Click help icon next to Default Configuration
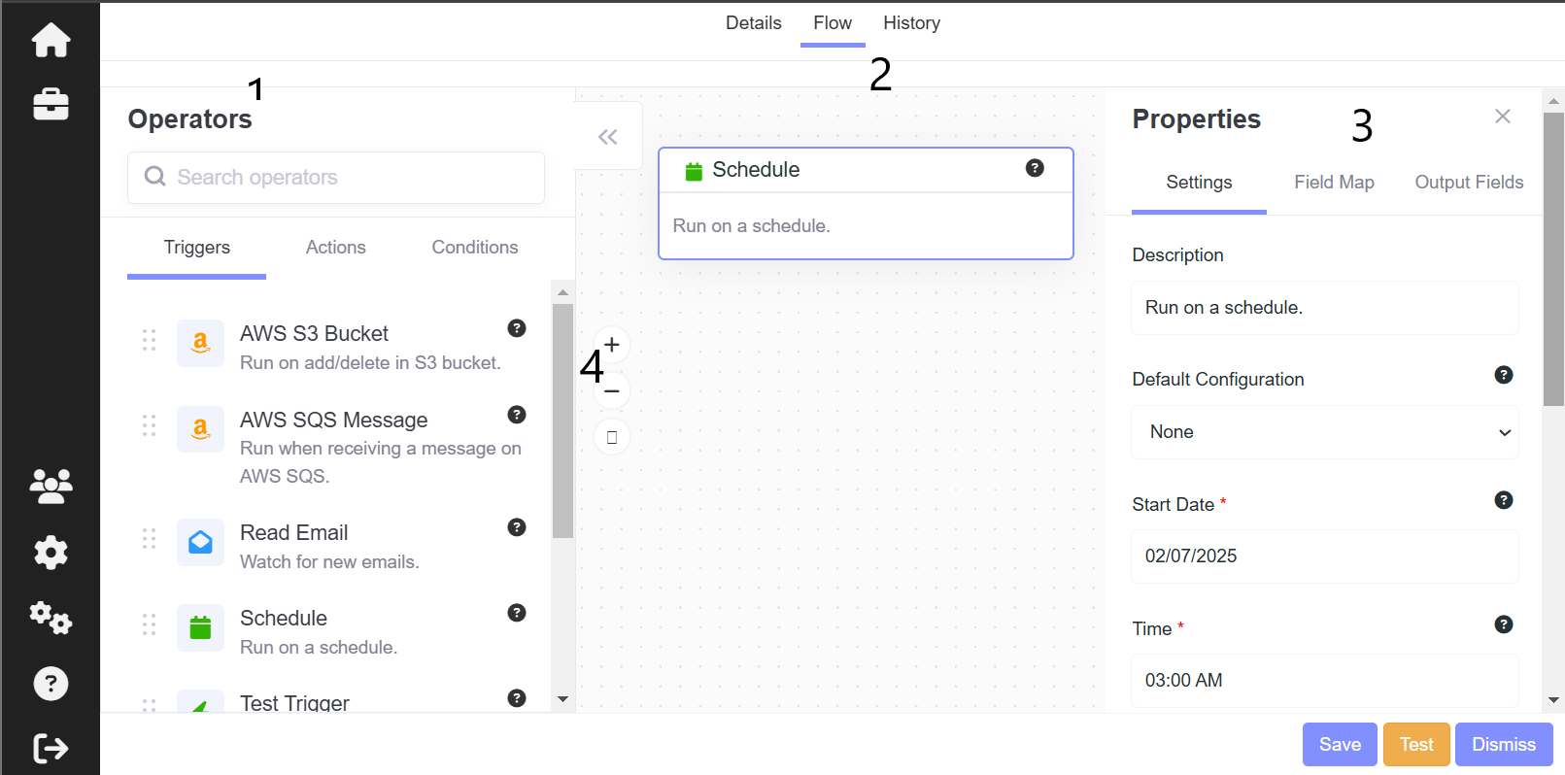 [x=1503, y=375]
